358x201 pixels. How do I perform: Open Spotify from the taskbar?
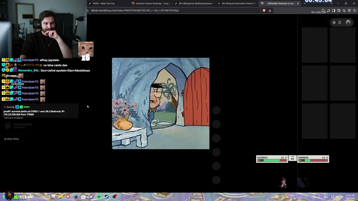(99, 197)
